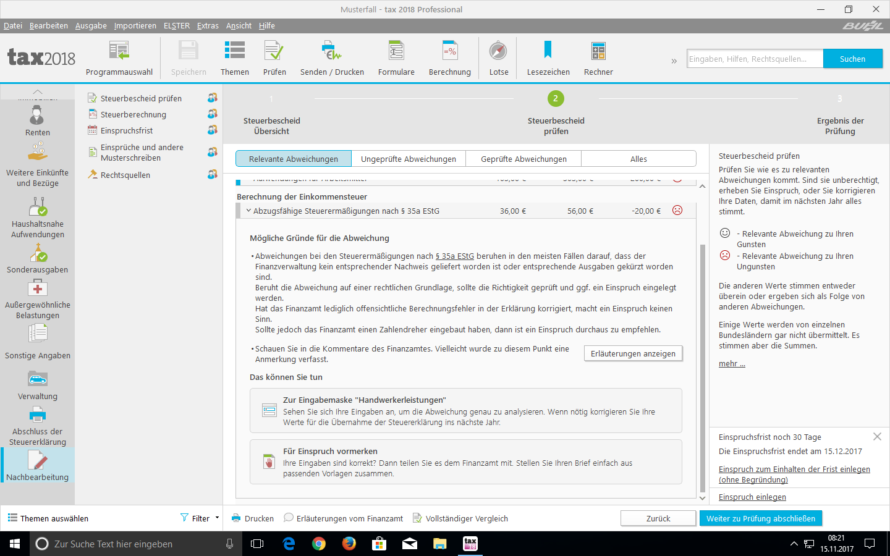The height and width of the screenshot is (556, 890).
Task: Click the Drucken printer icon
Action: tap(236, 518)
